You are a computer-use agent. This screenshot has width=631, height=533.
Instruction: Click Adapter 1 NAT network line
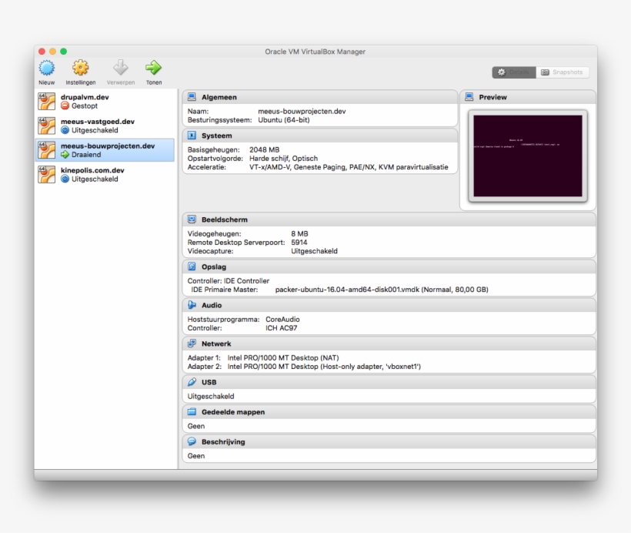tap(263, 357)
